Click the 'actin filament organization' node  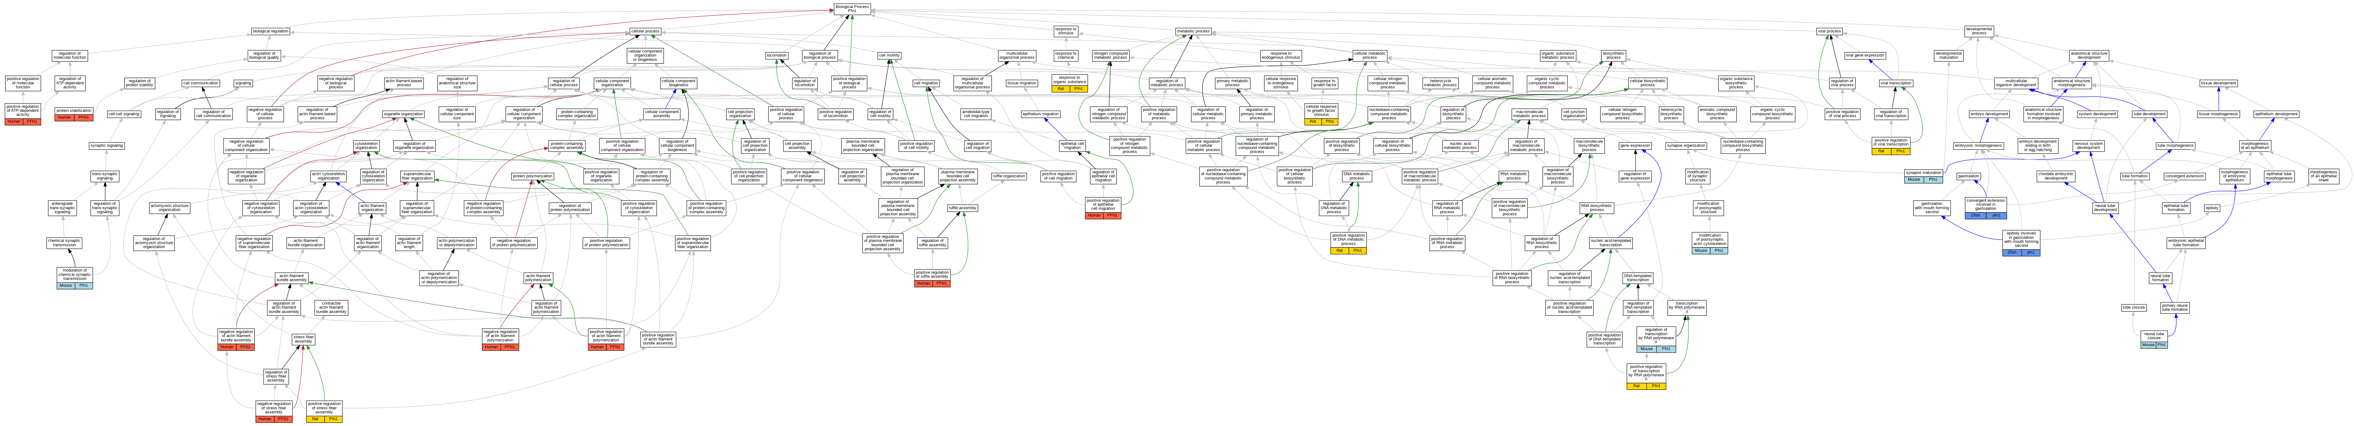(372, 208)
